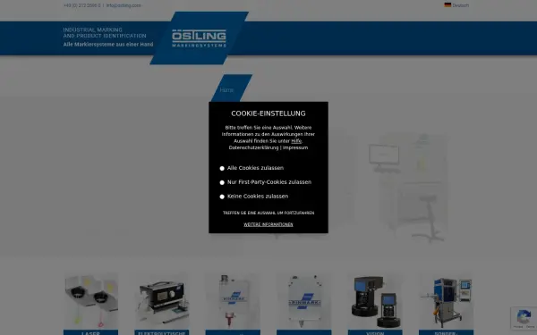Open the Elektrolytische marking device thumbnail
This screenshot has width=537, height=335.
pyautogui.click(x=162, y=301)
